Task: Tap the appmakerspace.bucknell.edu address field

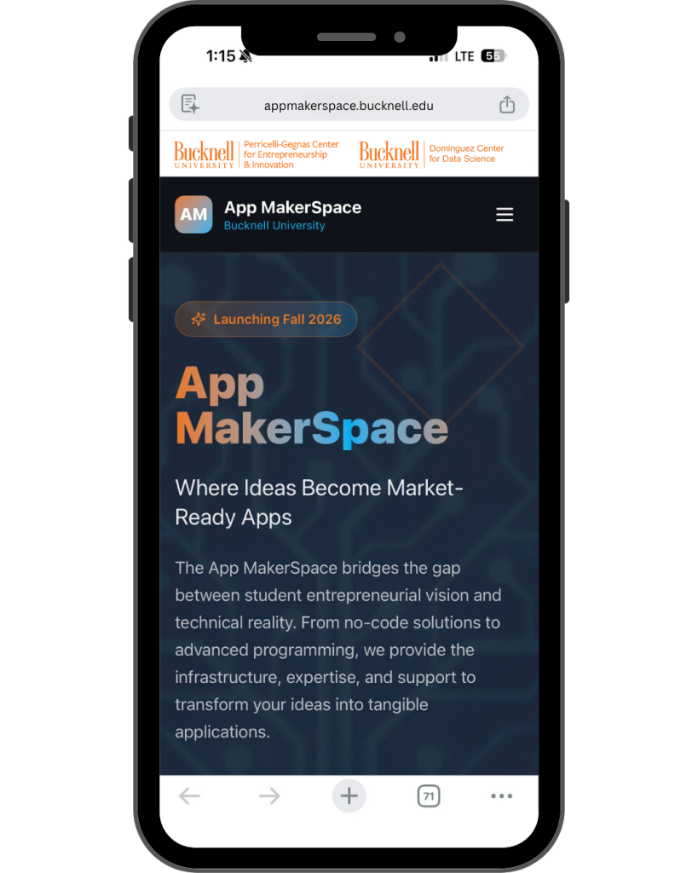Action: (x=349, y=105)
